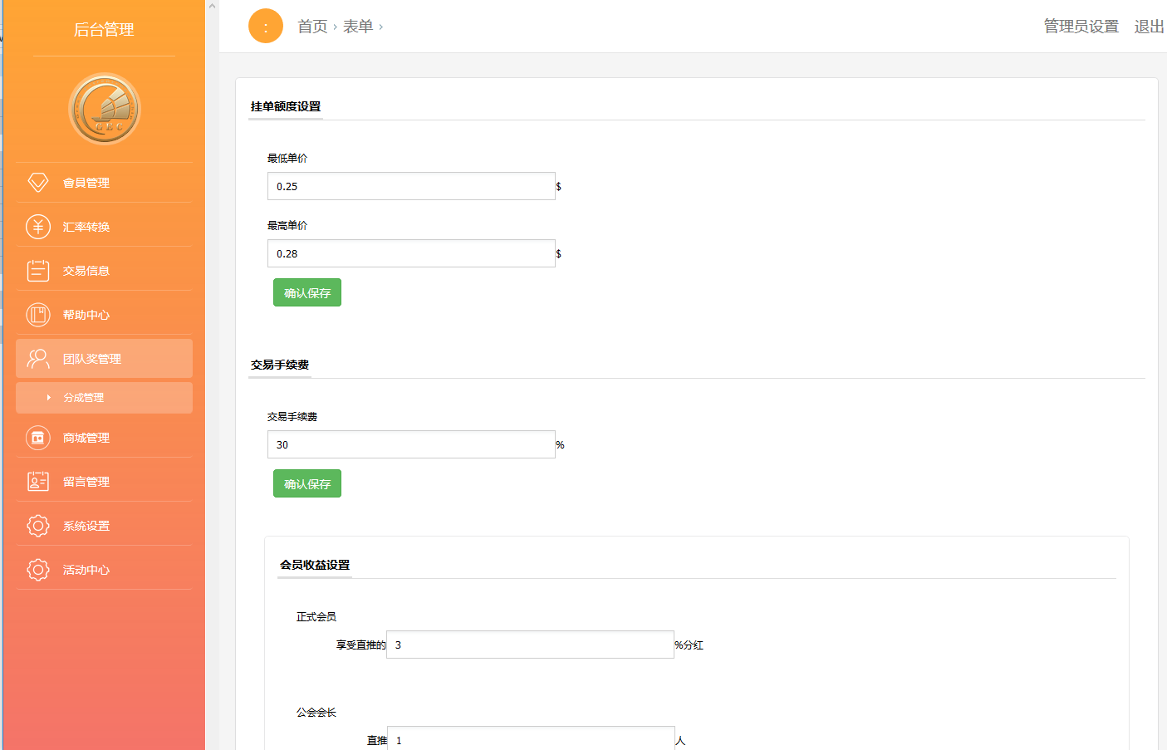Click 退出 to log out
This screenshot has height=750, width=1167.
pos(1149,27)
